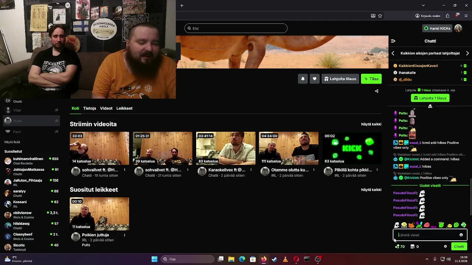Image resolution: width=472 pixels, height=265 pixels.
Task: Collapse the gift leaderboard with the arrow
Action: point(430,106)
